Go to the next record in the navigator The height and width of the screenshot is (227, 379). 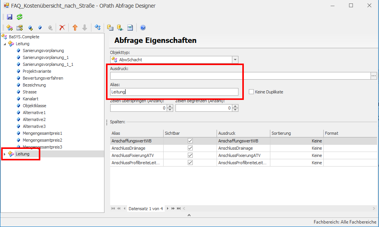click(x=167, y=209)
